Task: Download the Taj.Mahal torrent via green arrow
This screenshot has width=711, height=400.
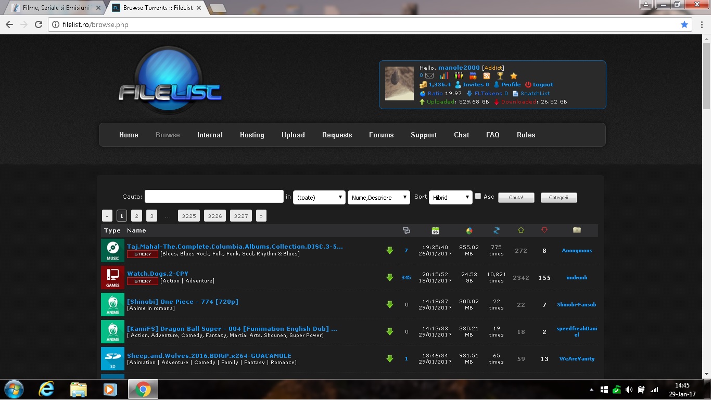Action: [x=389, y=251]
